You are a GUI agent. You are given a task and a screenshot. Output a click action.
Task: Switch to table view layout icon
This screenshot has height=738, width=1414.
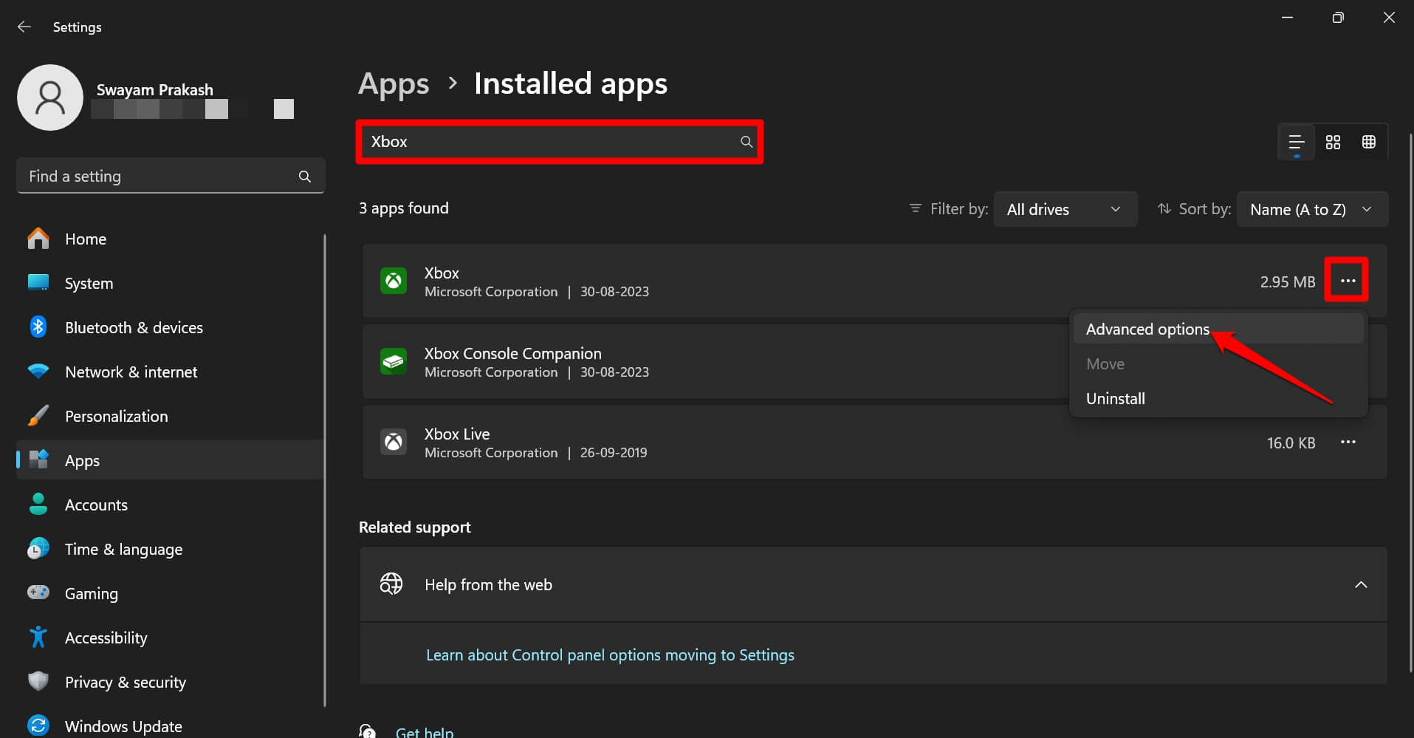(1368, 142)
